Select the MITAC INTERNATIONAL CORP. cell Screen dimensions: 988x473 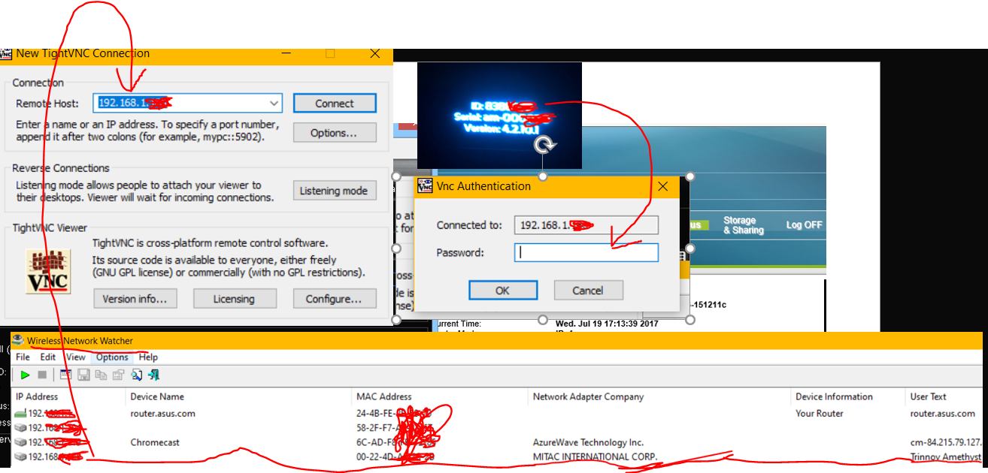(x=595, y=457)
